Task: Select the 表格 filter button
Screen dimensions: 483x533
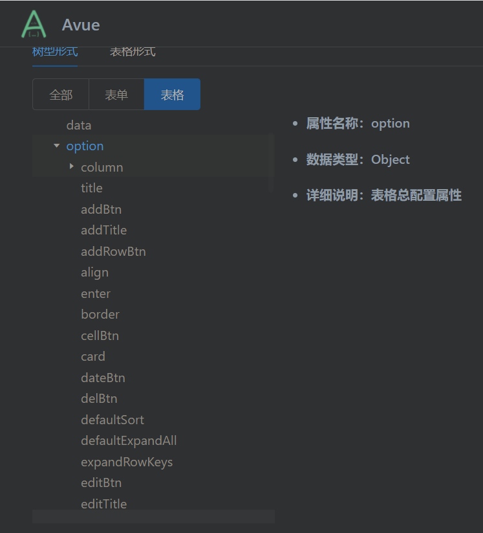Action: 172,94
